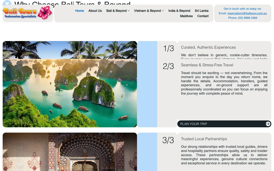Select the Seamless & Stress-Free Travel heading
Screen dimensions: 274x171
coord(207,65)
